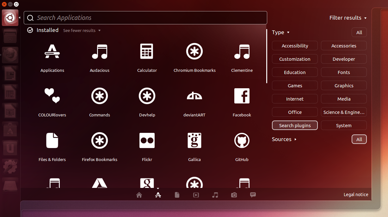Click the Legal notice link
The width and height of the screenshot is (388, 217).
click(x=356, y=195)
